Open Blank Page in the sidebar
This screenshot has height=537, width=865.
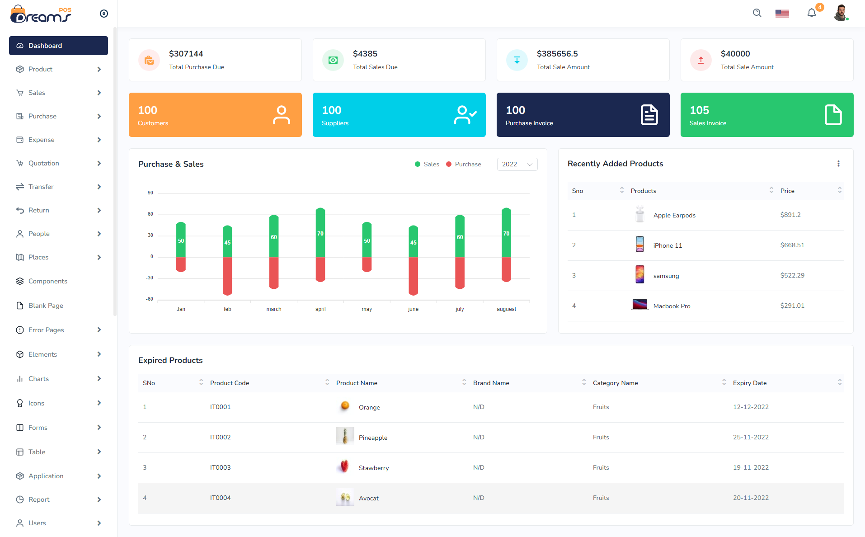pyautogui.click(x=58, y=306)
